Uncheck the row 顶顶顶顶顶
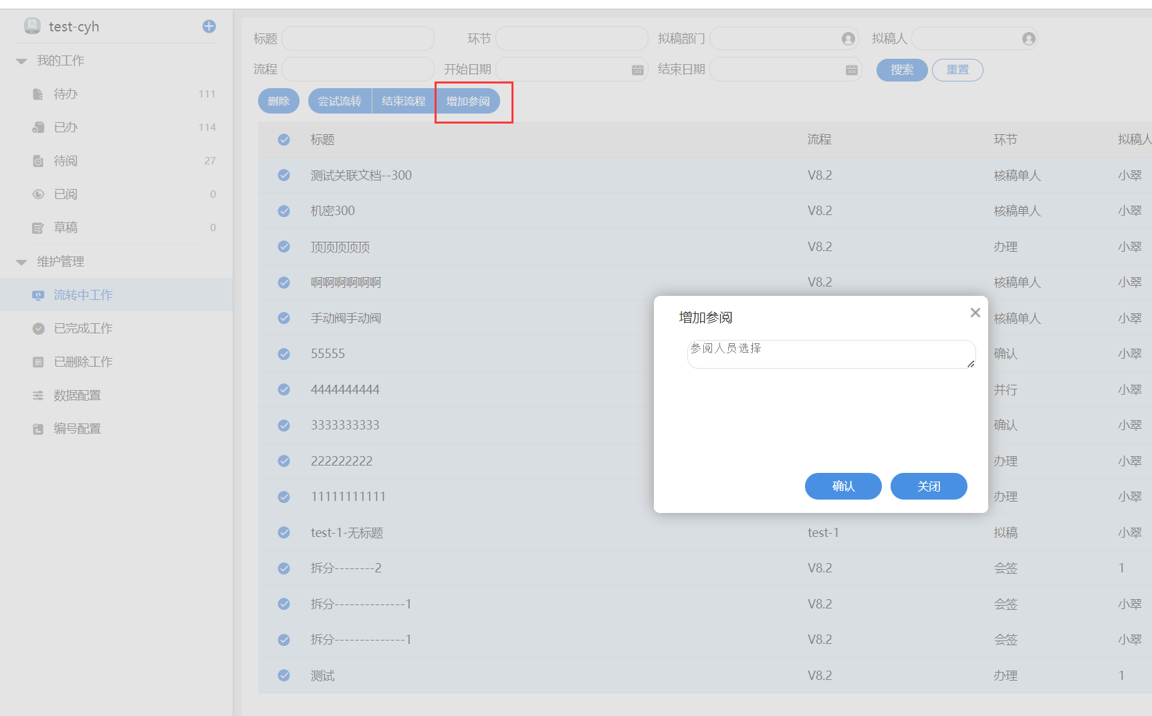Screen dimensions: 1152x716 click(284, 246)
